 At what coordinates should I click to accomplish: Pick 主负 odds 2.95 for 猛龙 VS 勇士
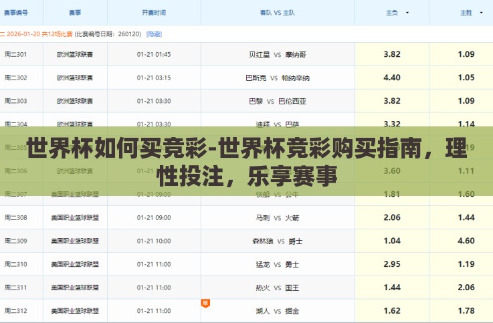click(x=392, y=264)
